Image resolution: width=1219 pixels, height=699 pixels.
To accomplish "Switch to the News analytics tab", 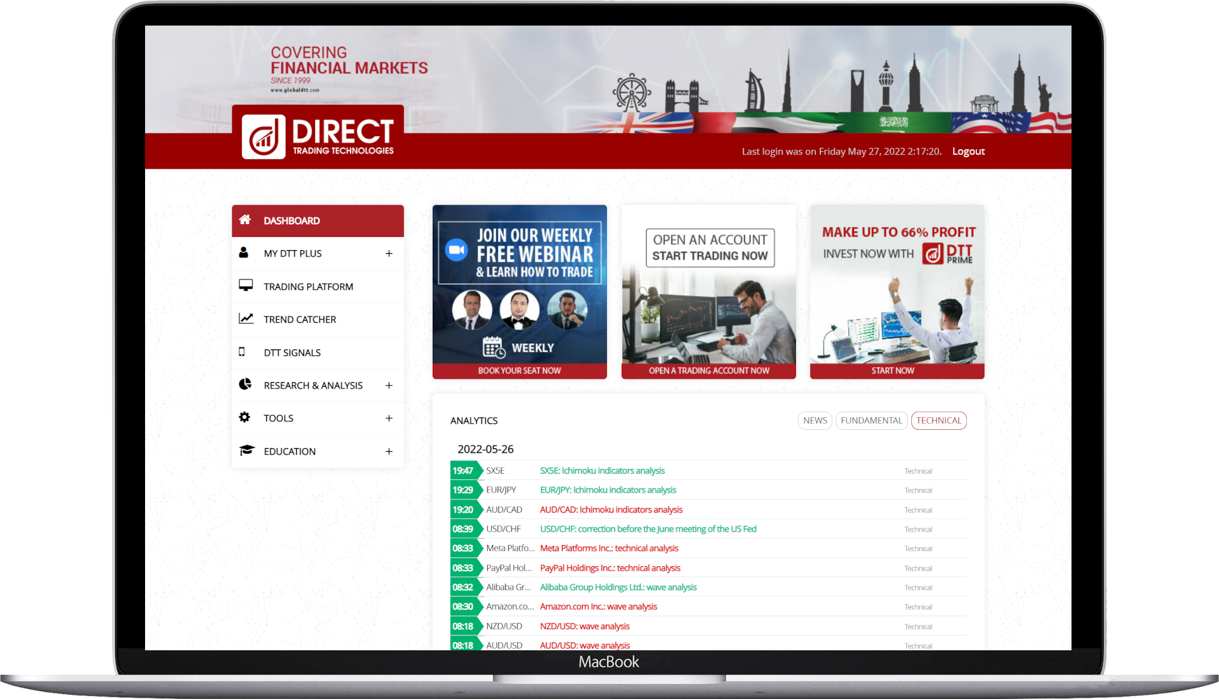I will (815, 420).
